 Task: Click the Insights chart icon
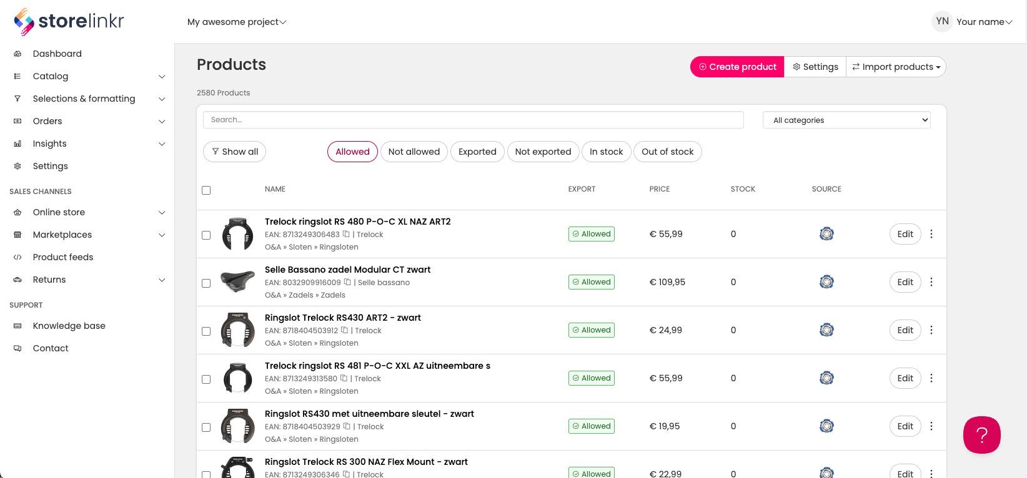pos(17,144)
